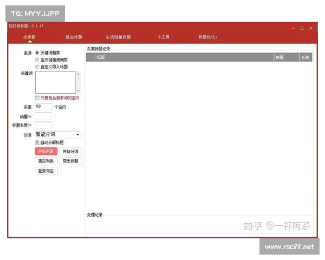Focus the 标题长度>= input field
325x260 pixels.
tap(43, 126)
